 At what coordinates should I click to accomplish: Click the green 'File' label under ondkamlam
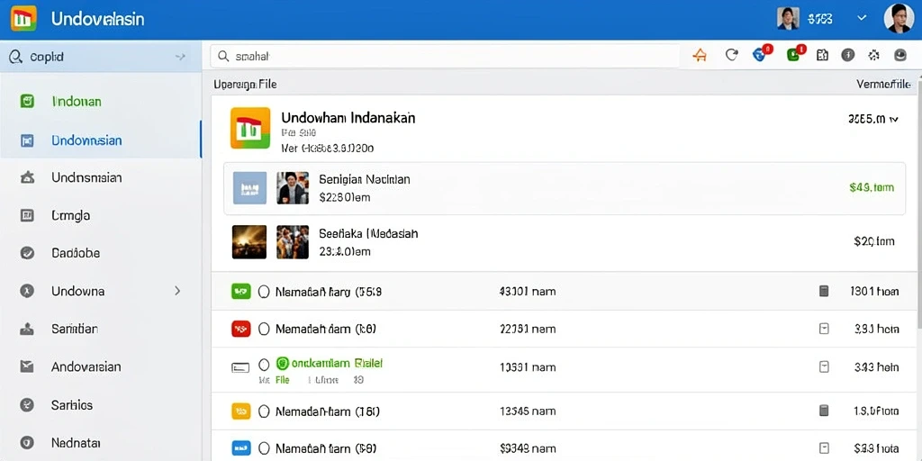tap(283, 380)
